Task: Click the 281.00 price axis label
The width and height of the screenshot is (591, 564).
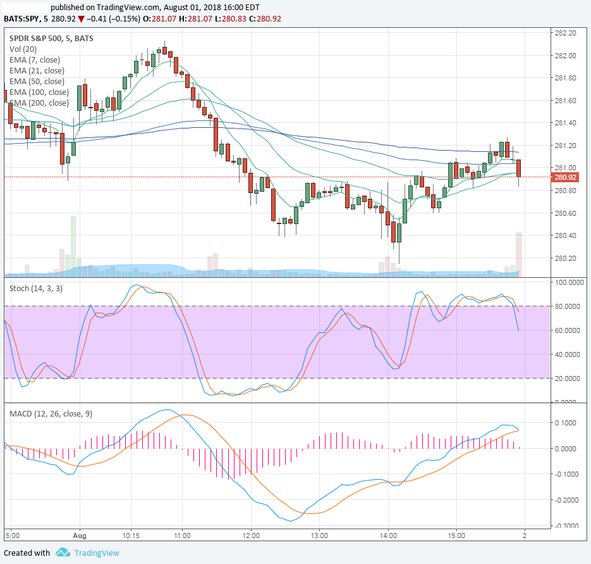Action: pos(565,168)
